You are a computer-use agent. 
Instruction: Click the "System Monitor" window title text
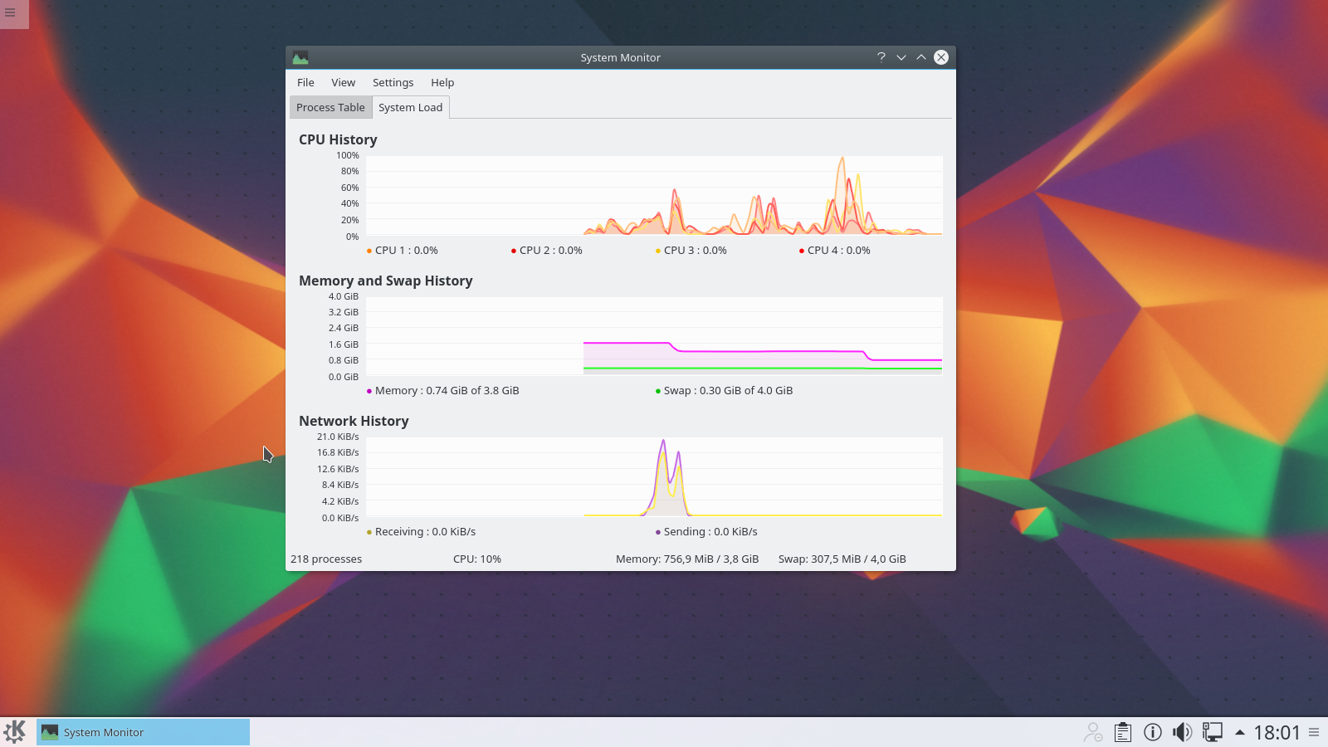point(621,58)
